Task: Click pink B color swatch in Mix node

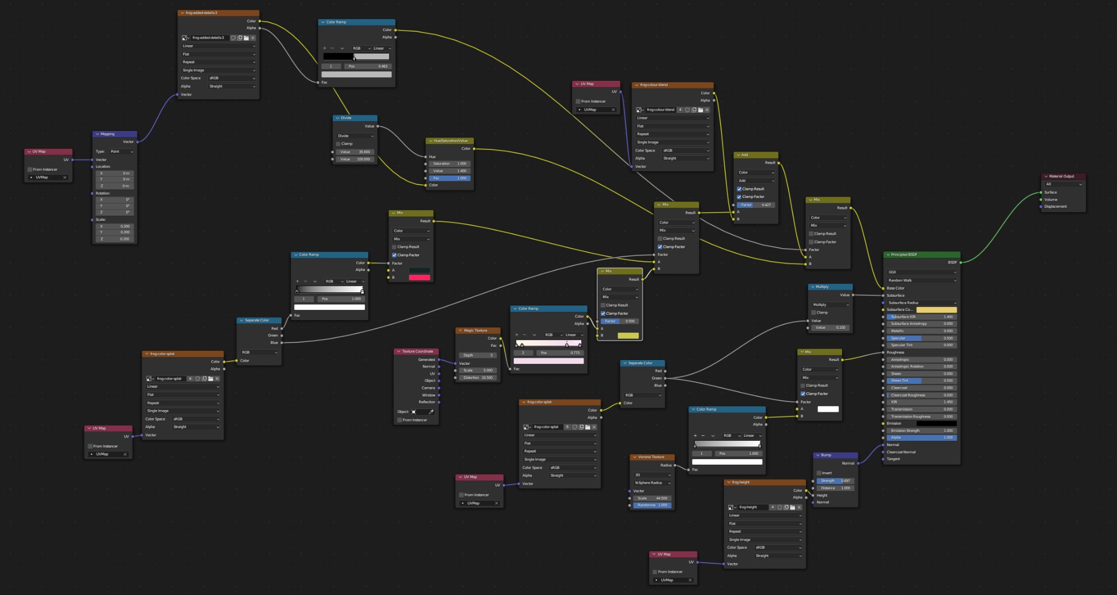Action: 419,278
